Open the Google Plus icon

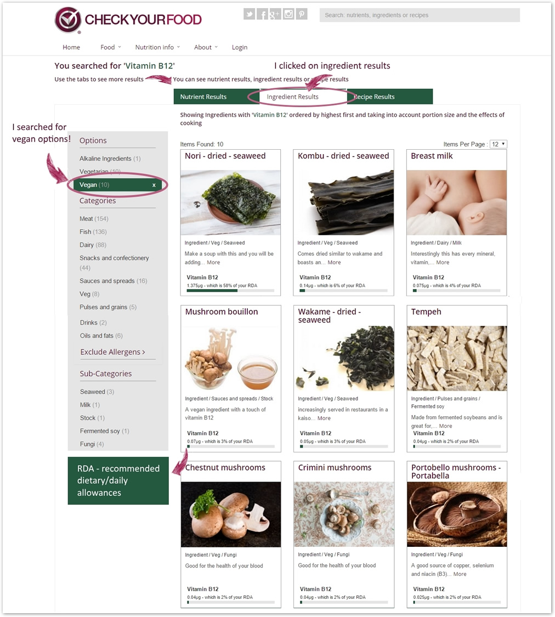click(x=275, y=15)
